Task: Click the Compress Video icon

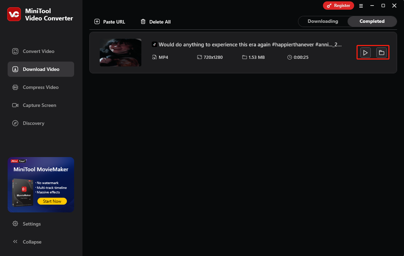Action: (15, 87)
